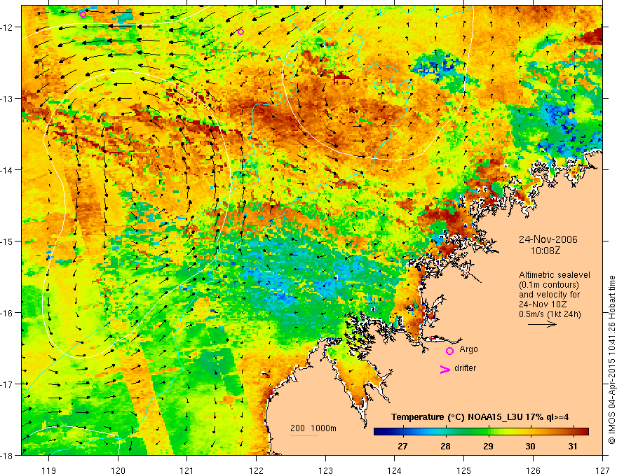Click the longitude label 122
617x476 pixels.
[x=256, y=470]
